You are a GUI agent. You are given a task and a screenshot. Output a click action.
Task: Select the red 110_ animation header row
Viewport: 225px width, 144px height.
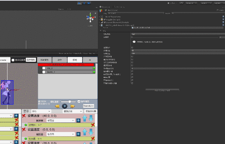(66, 65)
